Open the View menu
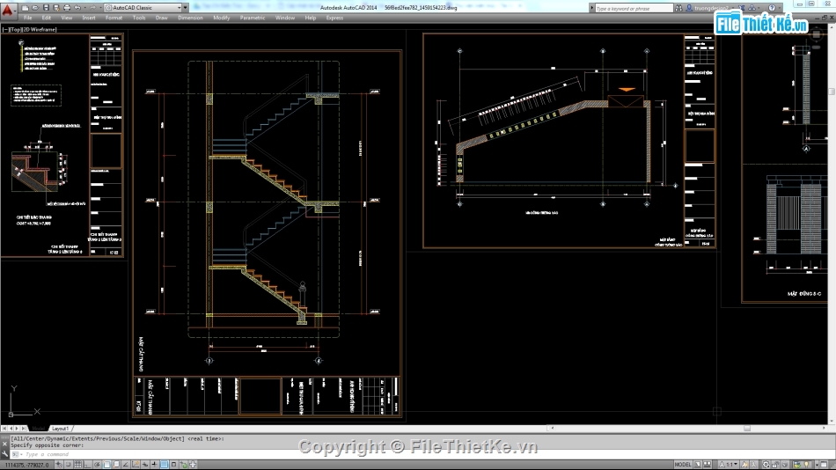This screenshot has height=470, width=836. click(67, 18)
